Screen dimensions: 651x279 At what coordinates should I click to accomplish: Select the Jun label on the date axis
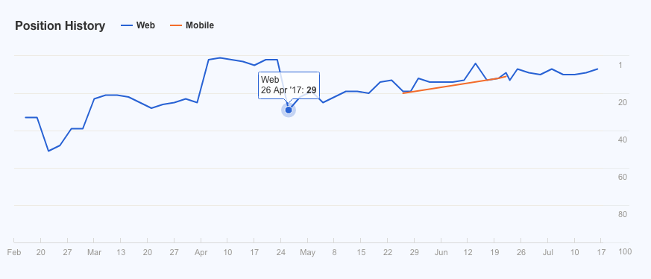[441, 252]
